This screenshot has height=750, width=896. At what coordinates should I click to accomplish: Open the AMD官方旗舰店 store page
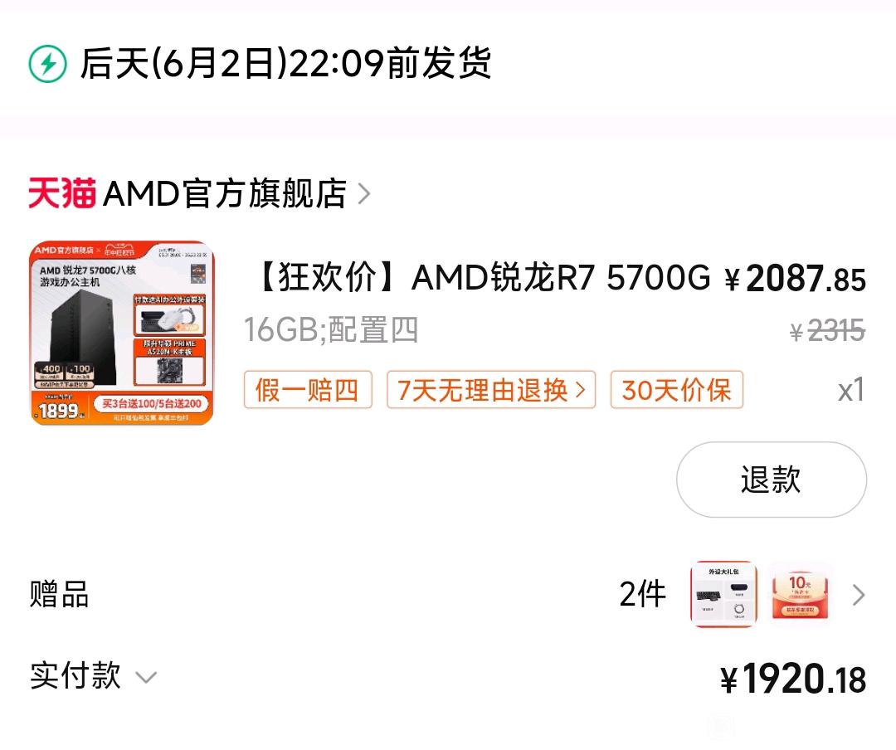[225, 193]
